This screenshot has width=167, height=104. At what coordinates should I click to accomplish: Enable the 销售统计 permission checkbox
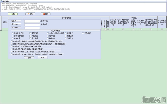(48, 38)
